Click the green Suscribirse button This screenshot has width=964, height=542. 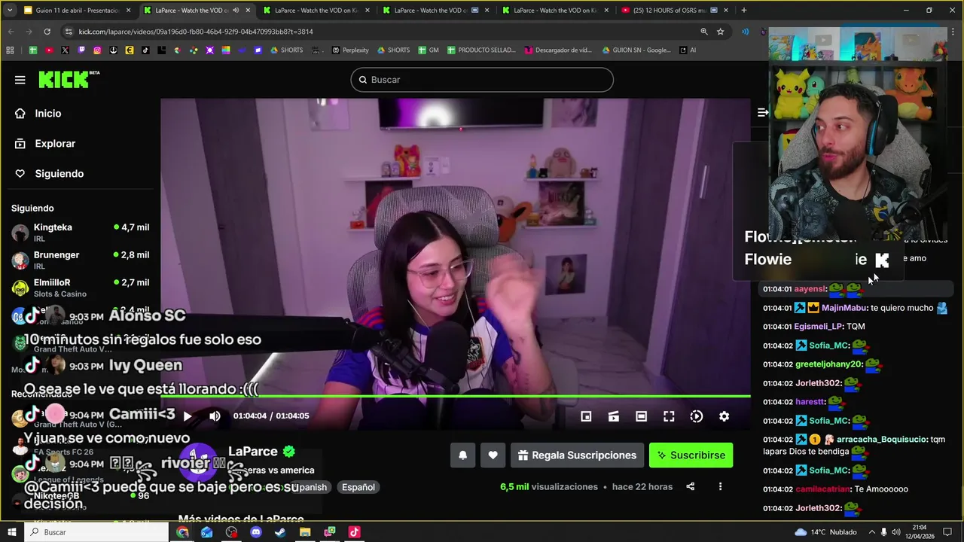691,455
